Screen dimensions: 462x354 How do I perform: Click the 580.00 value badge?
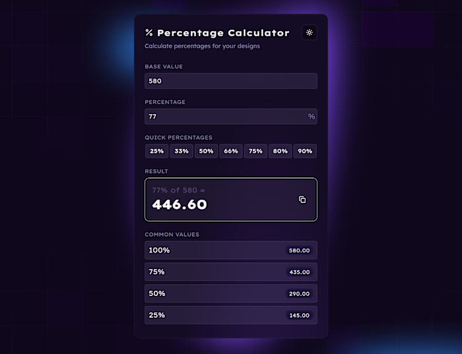pyautogui.click(x=299, y=251)
